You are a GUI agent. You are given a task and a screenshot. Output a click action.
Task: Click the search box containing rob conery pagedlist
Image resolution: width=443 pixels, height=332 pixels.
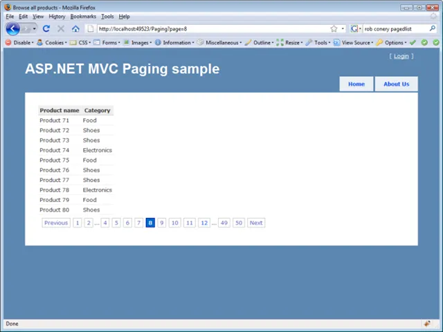395,29
